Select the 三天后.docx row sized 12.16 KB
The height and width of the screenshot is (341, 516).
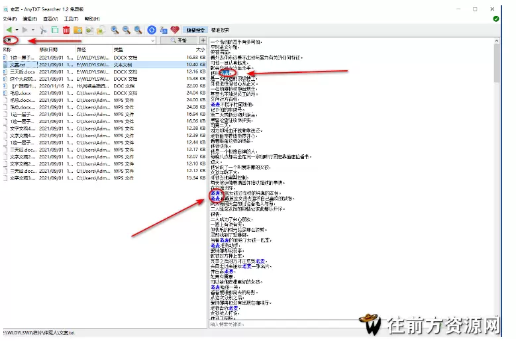click(x=105, y=72)
